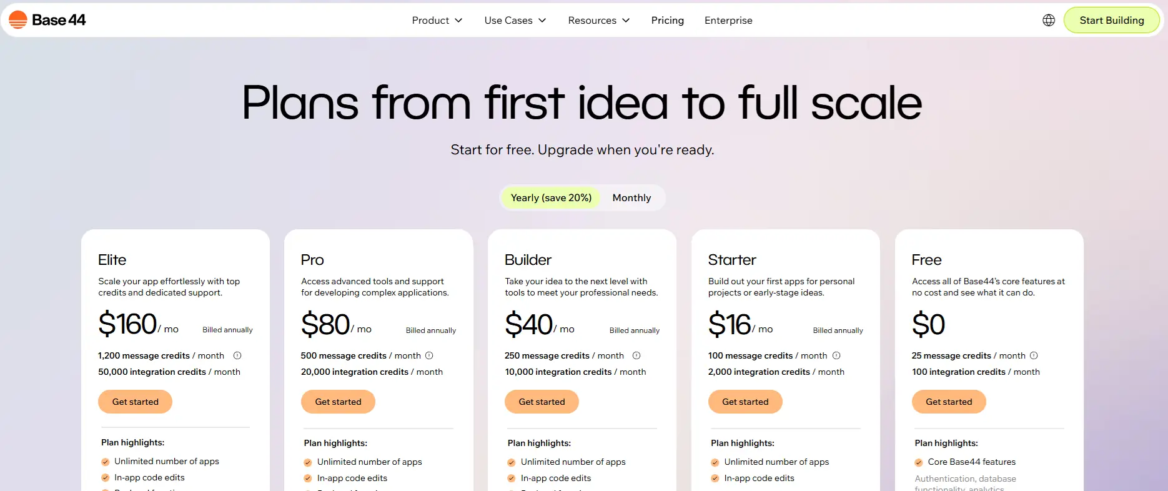The width and height of the screenshot is (1168, 491).
Task: Expand the Use Cases menu
Action: click(514, 20)
